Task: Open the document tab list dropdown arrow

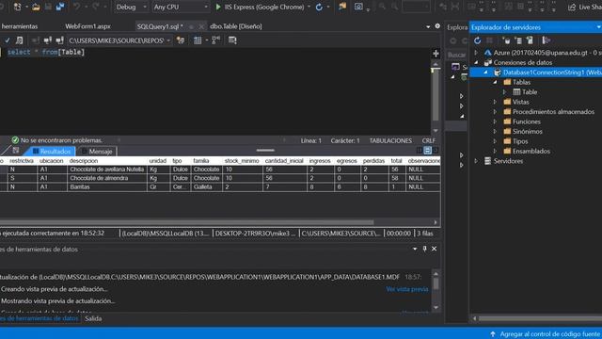Action: pyautogui.click(x=428, y=26)
